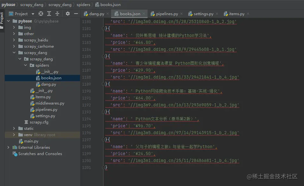Close the pipelines.py tab
304x186 pixels.
(x=181, y=14)
